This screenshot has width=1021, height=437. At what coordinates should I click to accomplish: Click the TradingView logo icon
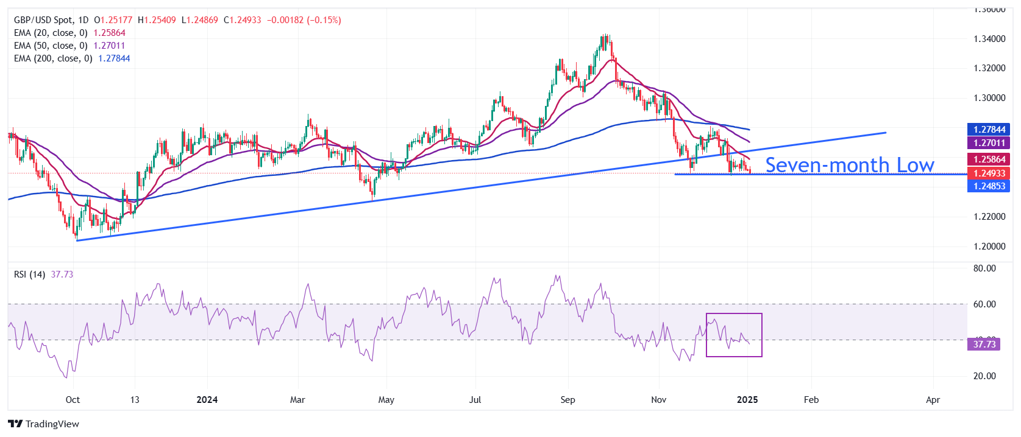coord(15,424)
